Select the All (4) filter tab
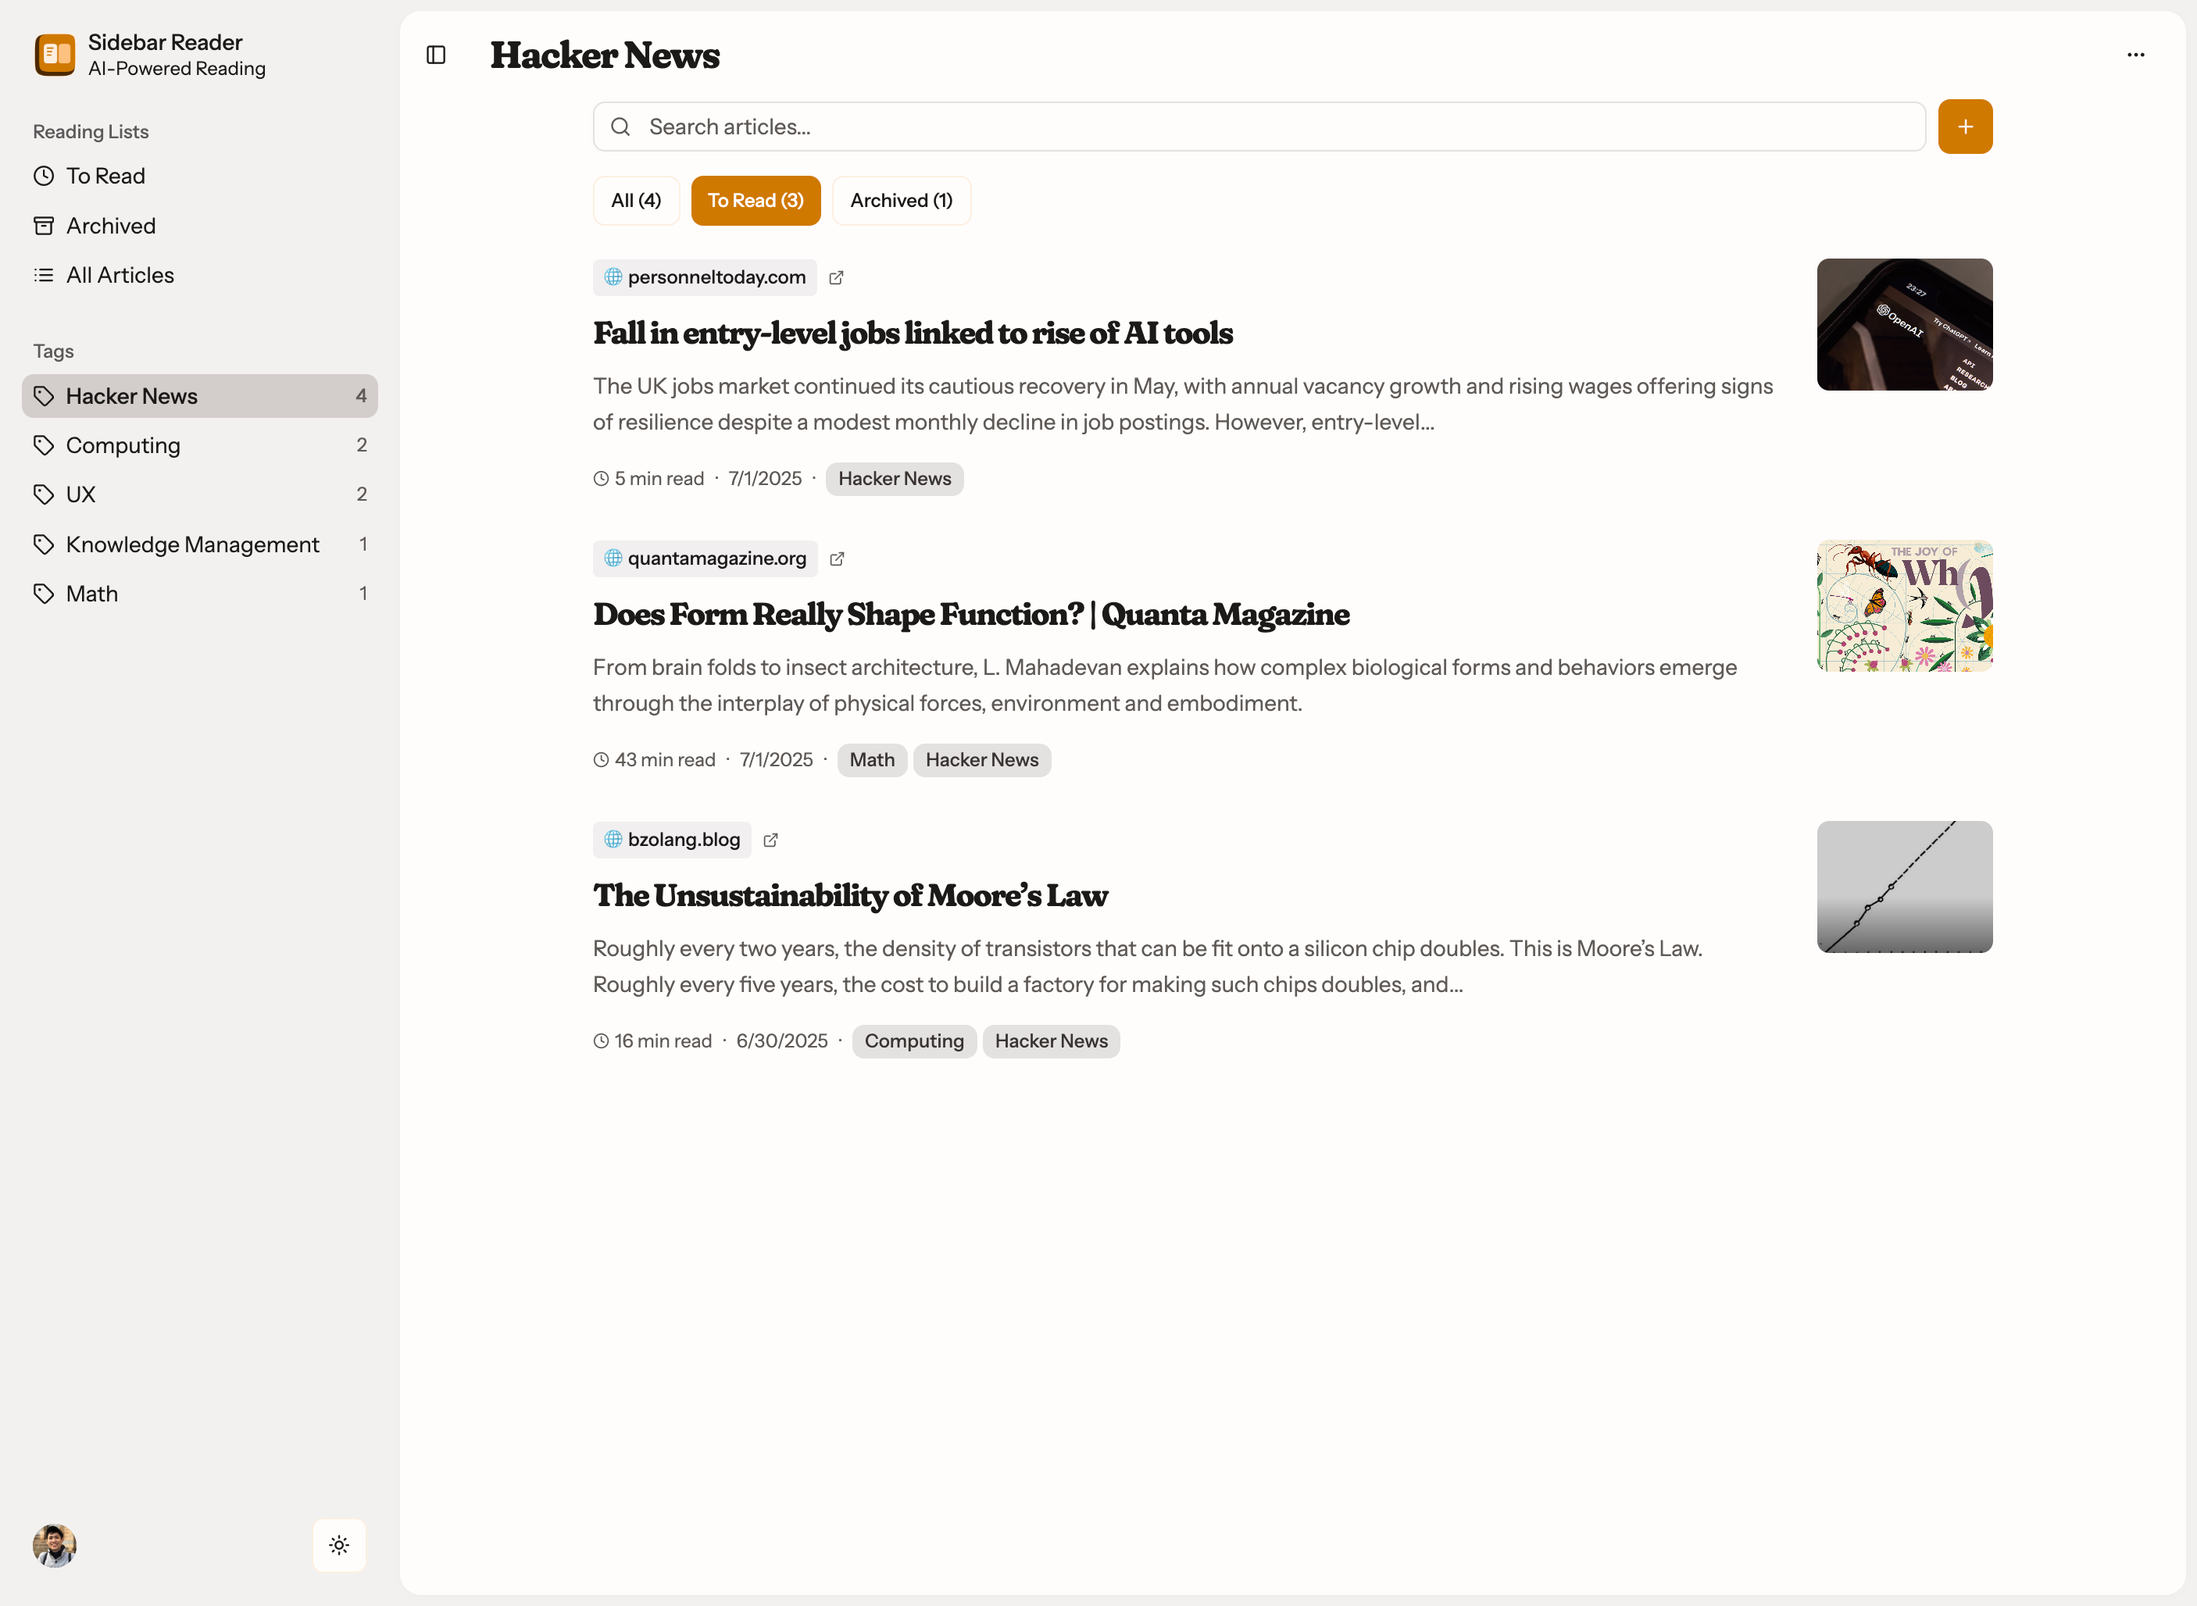This screenshot has height=1606, width=2197. (636, 200)
